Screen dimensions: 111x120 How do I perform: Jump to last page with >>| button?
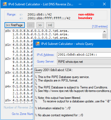click(x=50, y=25)
